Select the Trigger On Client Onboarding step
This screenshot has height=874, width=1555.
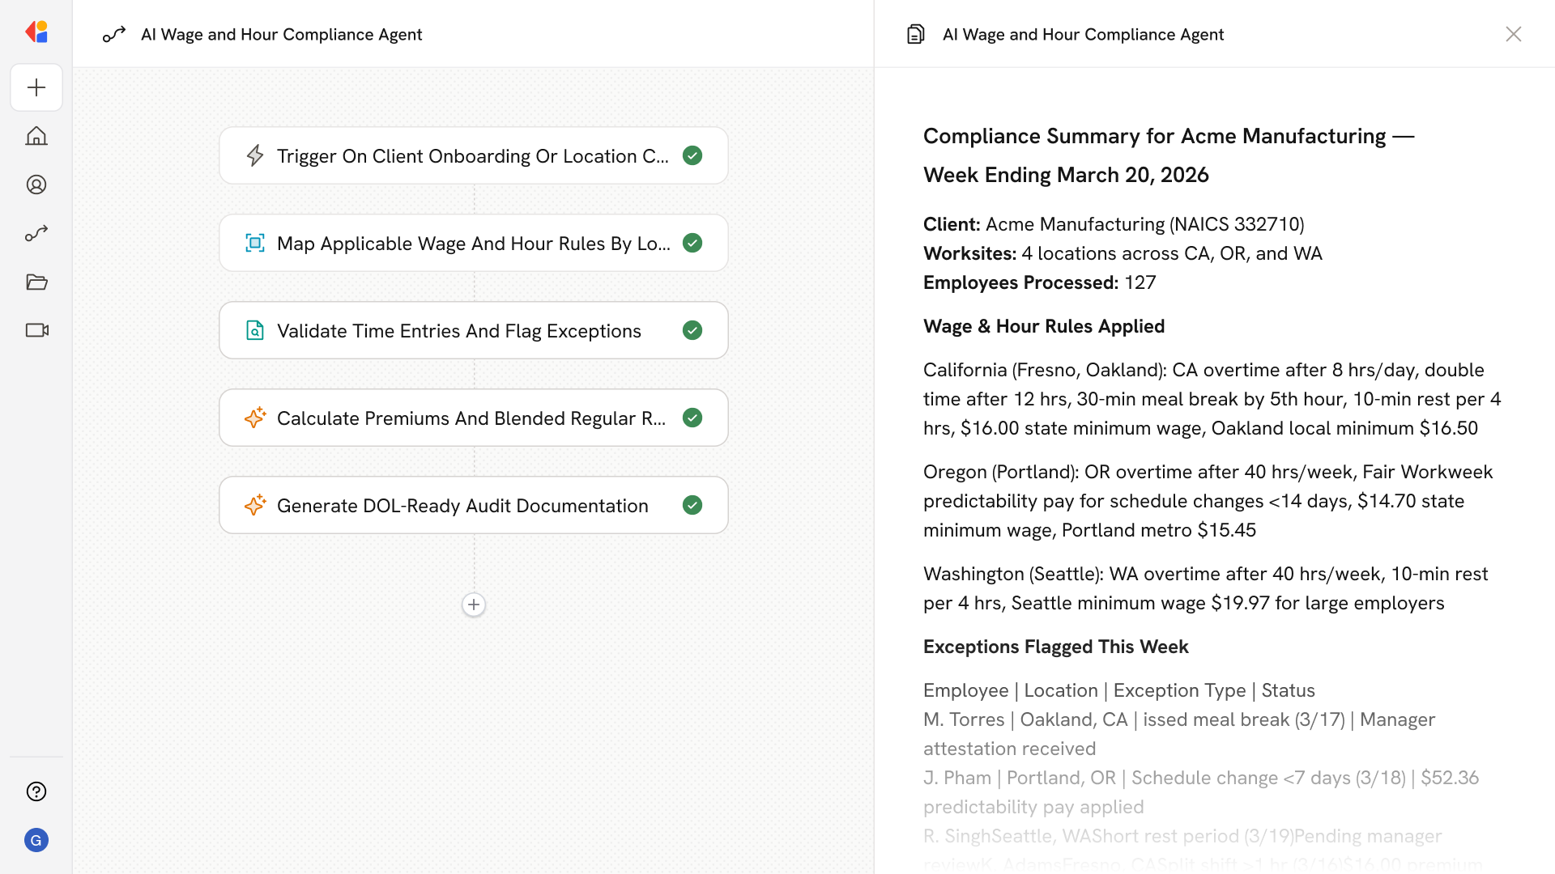click(x=472, y=155)
